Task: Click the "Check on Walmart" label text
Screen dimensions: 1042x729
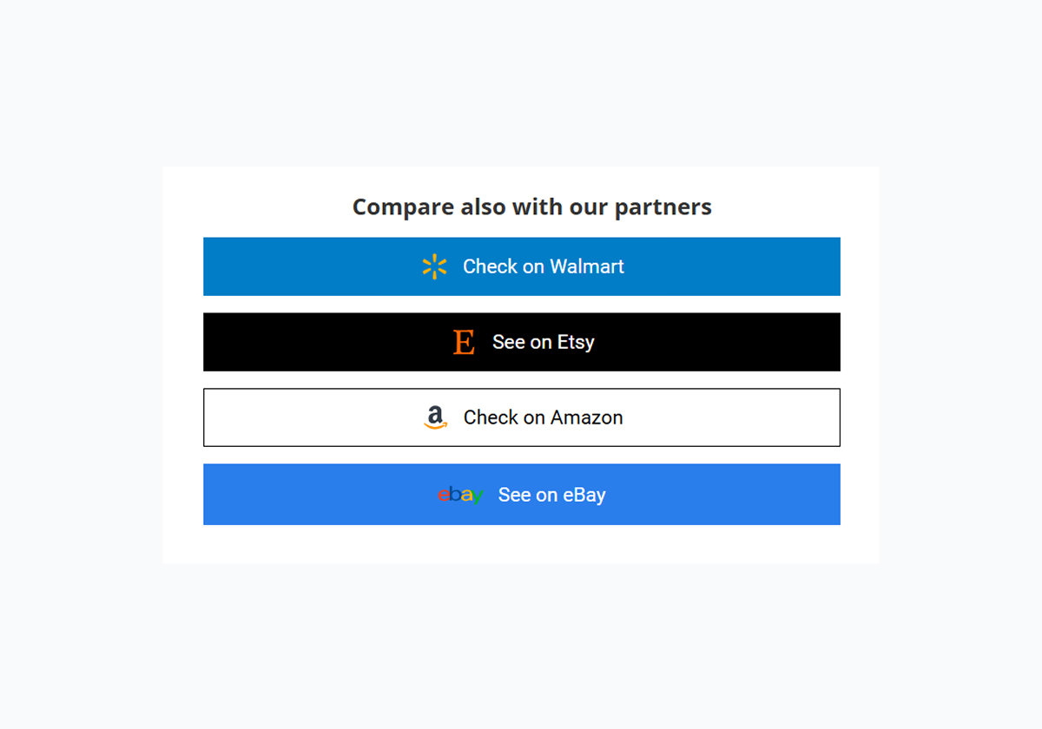Action: pyautogui.click(x=544, y=266)
